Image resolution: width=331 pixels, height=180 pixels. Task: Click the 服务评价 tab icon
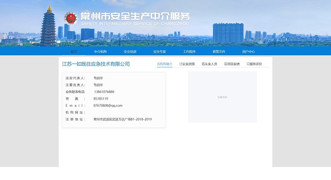(x=248, y=64)
